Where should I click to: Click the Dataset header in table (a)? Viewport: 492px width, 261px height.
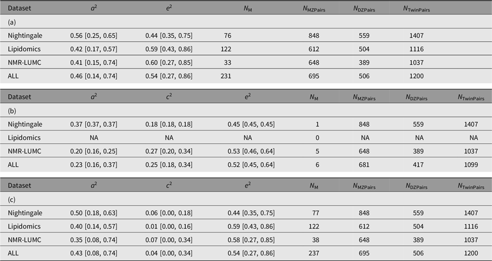pos(20,8)
